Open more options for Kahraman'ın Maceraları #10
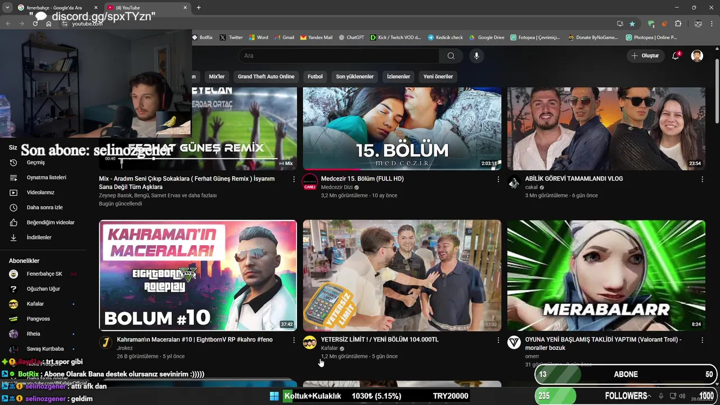 click(x=294, y=340)
